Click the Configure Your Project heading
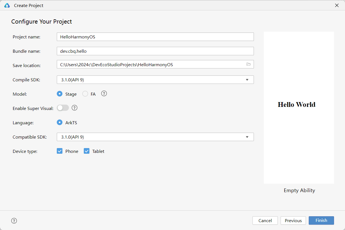 [42, 22]
